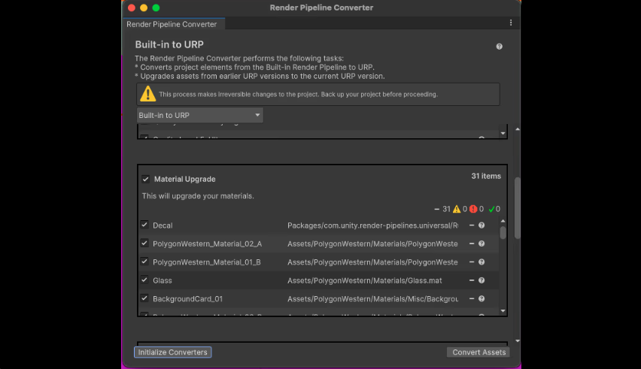Click the red error count icon
This screenshot has width=641, height=369.
(473, 209)
